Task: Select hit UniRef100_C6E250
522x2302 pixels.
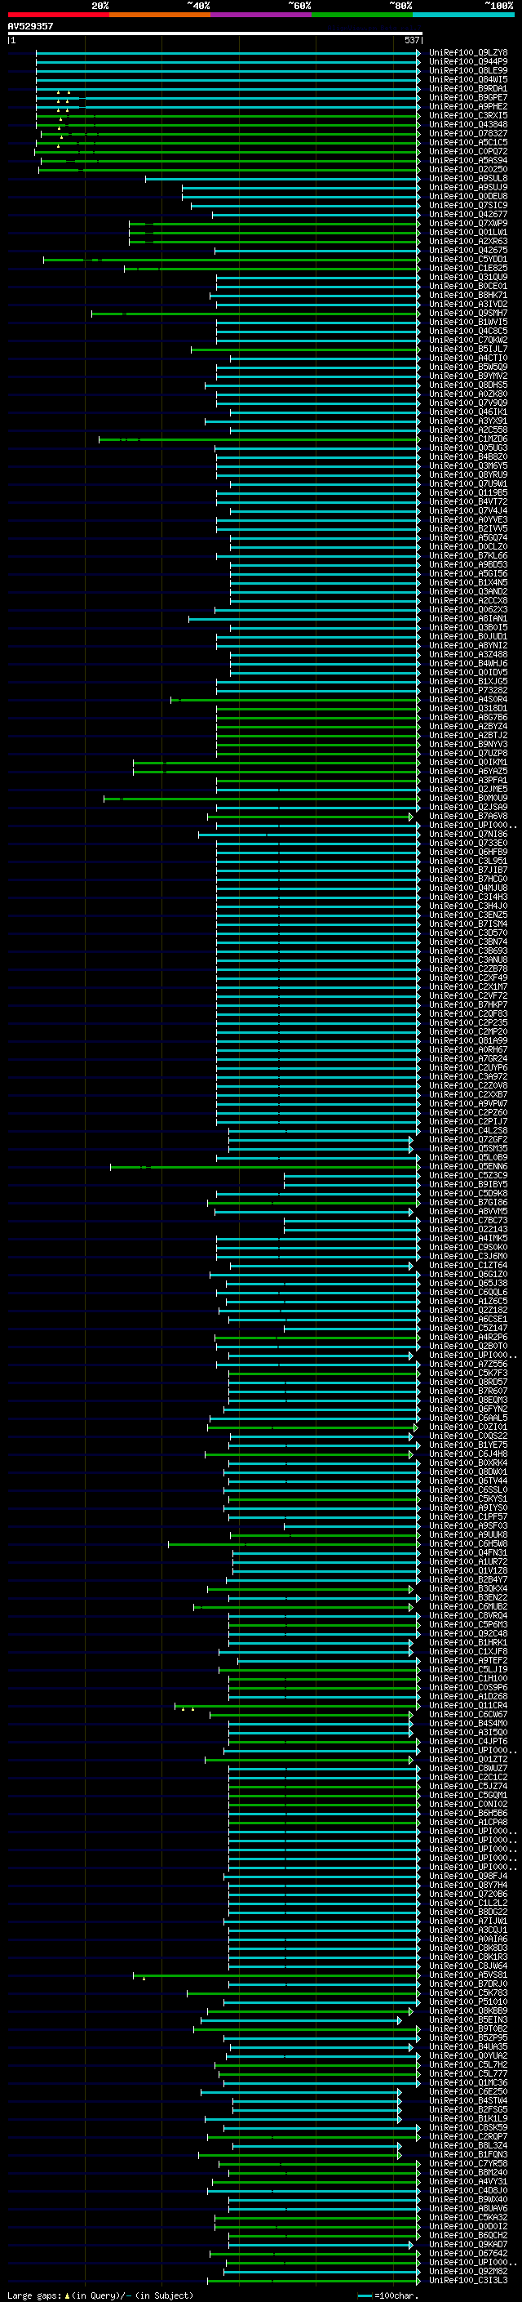Action: coord(467,2091)
